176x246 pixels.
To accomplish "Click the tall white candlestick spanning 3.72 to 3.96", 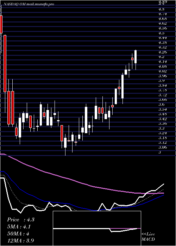I will point(122,86).
